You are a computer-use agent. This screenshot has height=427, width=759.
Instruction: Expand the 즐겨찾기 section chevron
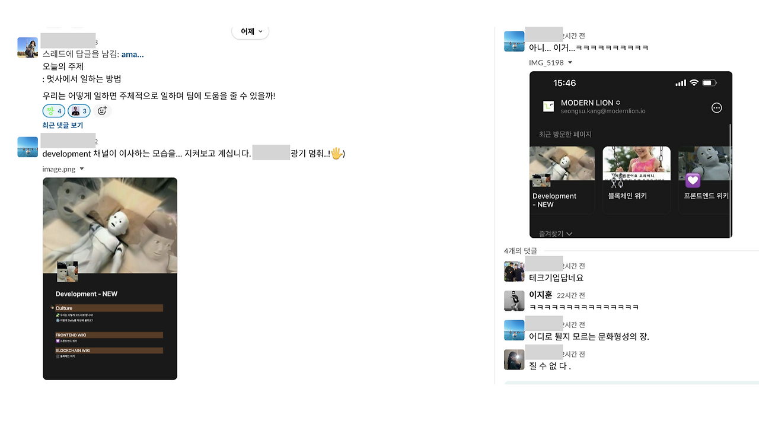569,234
